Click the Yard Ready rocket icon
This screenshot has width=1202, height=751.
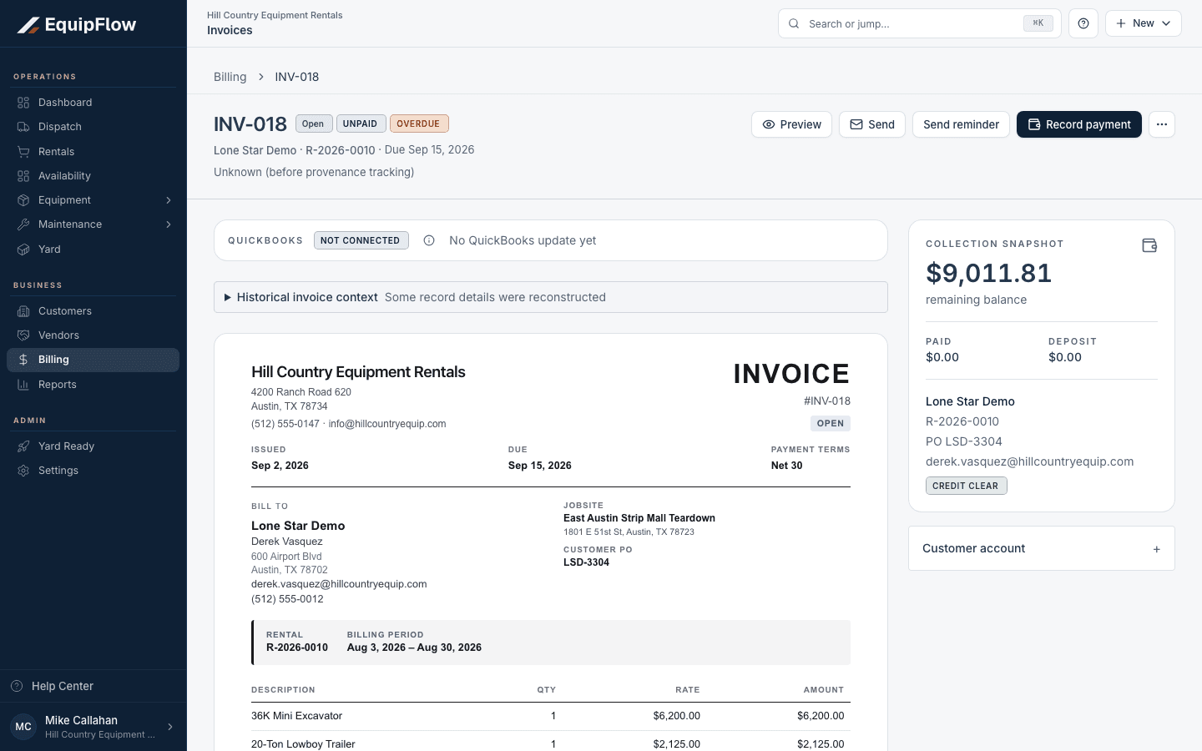[x=23, y=446]
